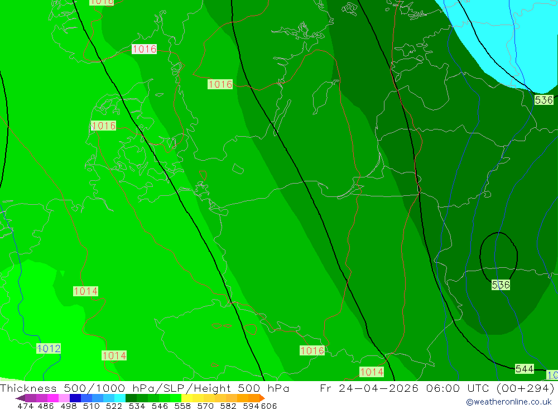This screenshot has width=558, height=409.
Task: Click the legend value 486
Action: coord(46,406)
